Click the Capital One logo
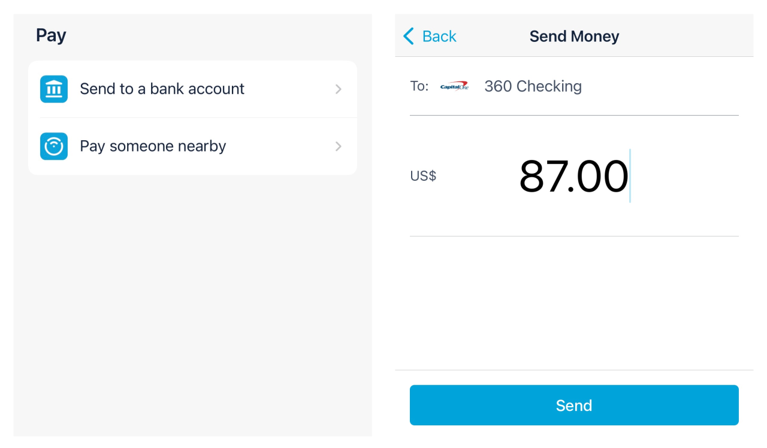 click(454, 87)
